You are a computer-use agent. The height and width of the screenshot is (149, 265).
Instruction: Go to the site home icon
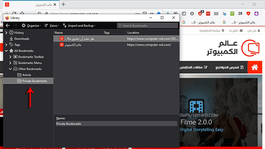tap(255, 67)
